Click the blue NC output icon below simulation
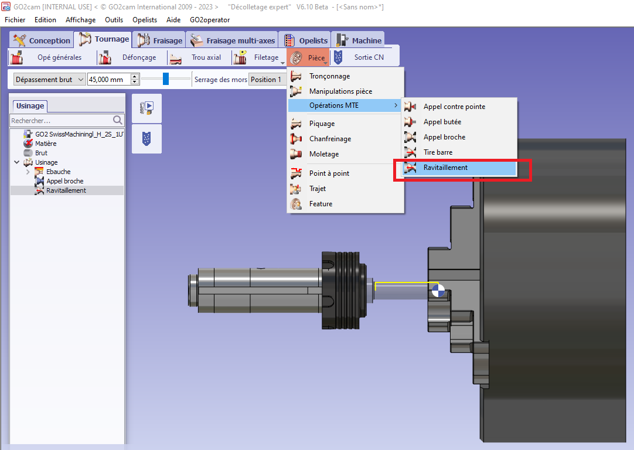Screen dimensions: 634x450 point(146,139)
